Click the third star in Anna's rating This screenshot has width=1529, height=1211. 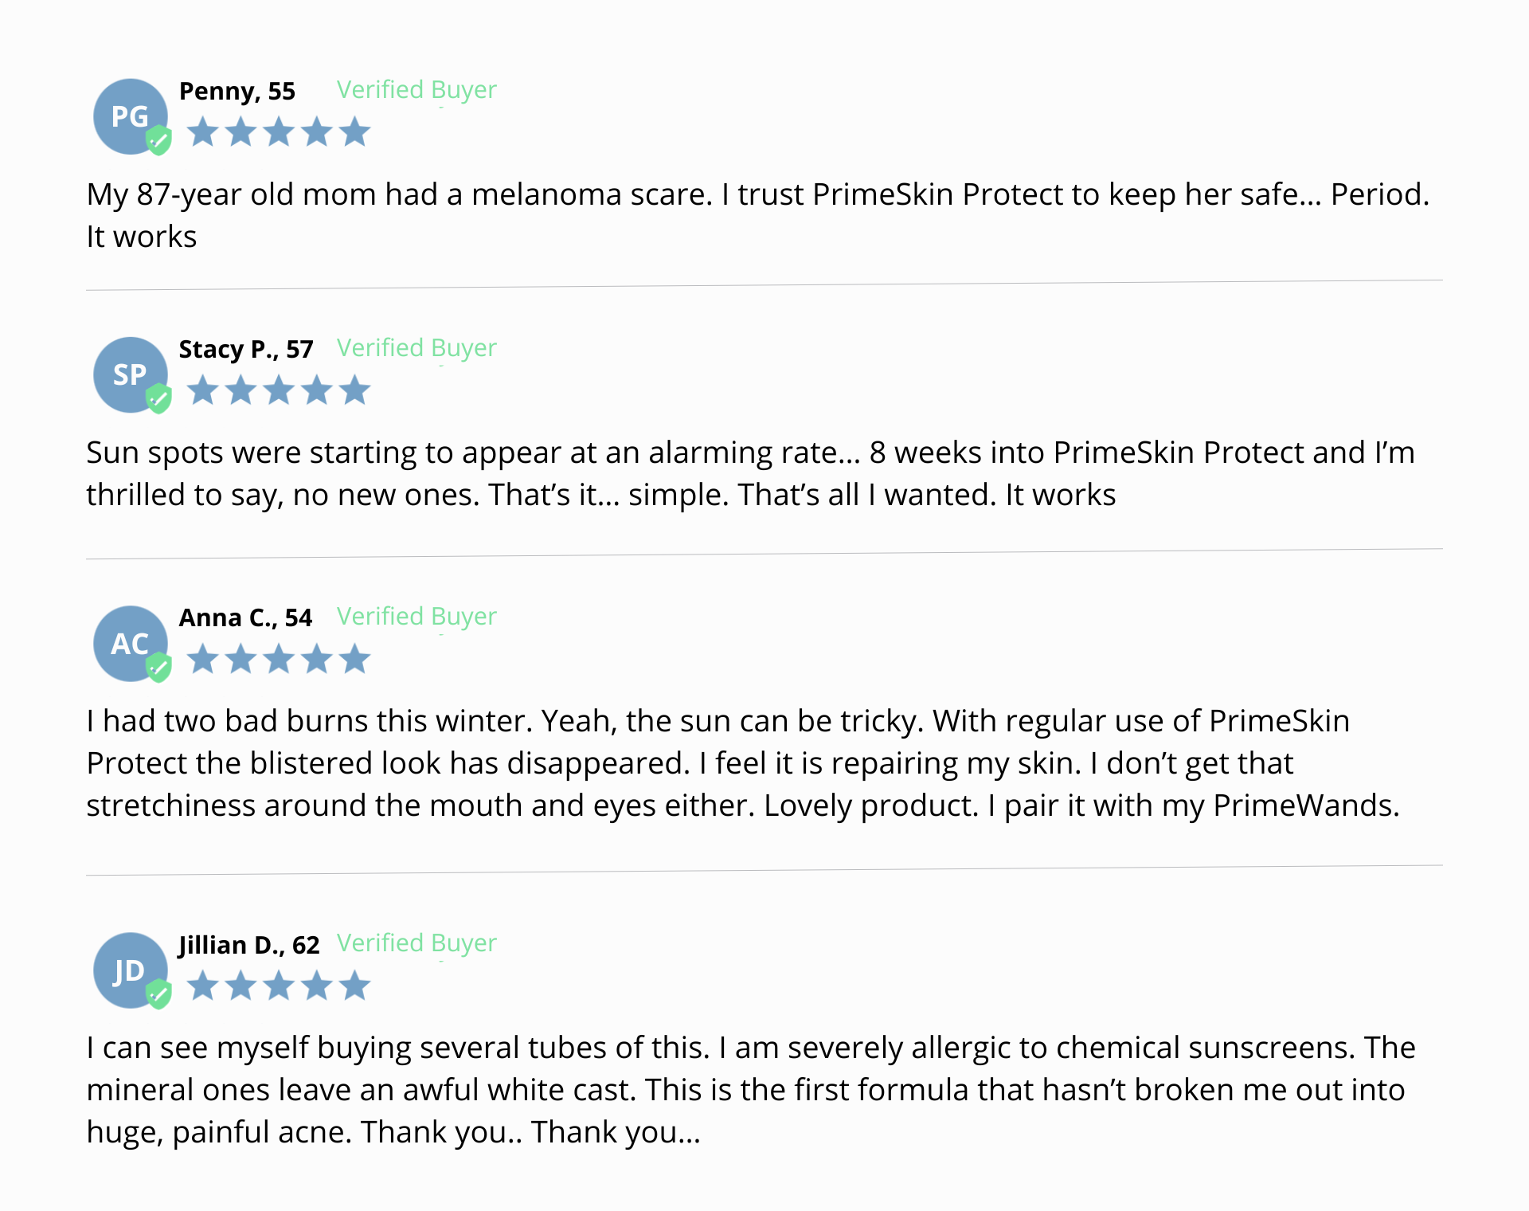pyautogui.click(x=279, y=659)
